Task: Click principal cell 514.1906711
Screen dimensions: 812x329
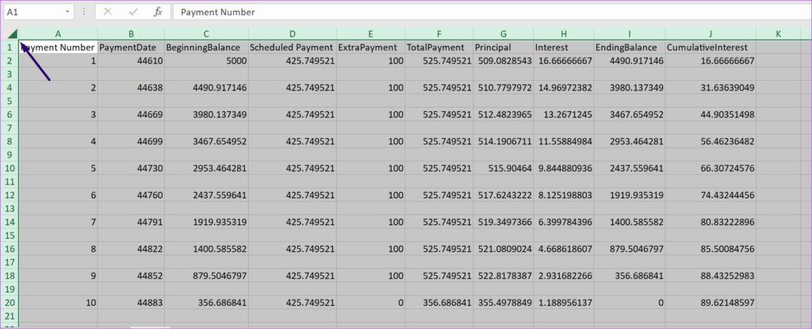Action: [x=504, y=141]
